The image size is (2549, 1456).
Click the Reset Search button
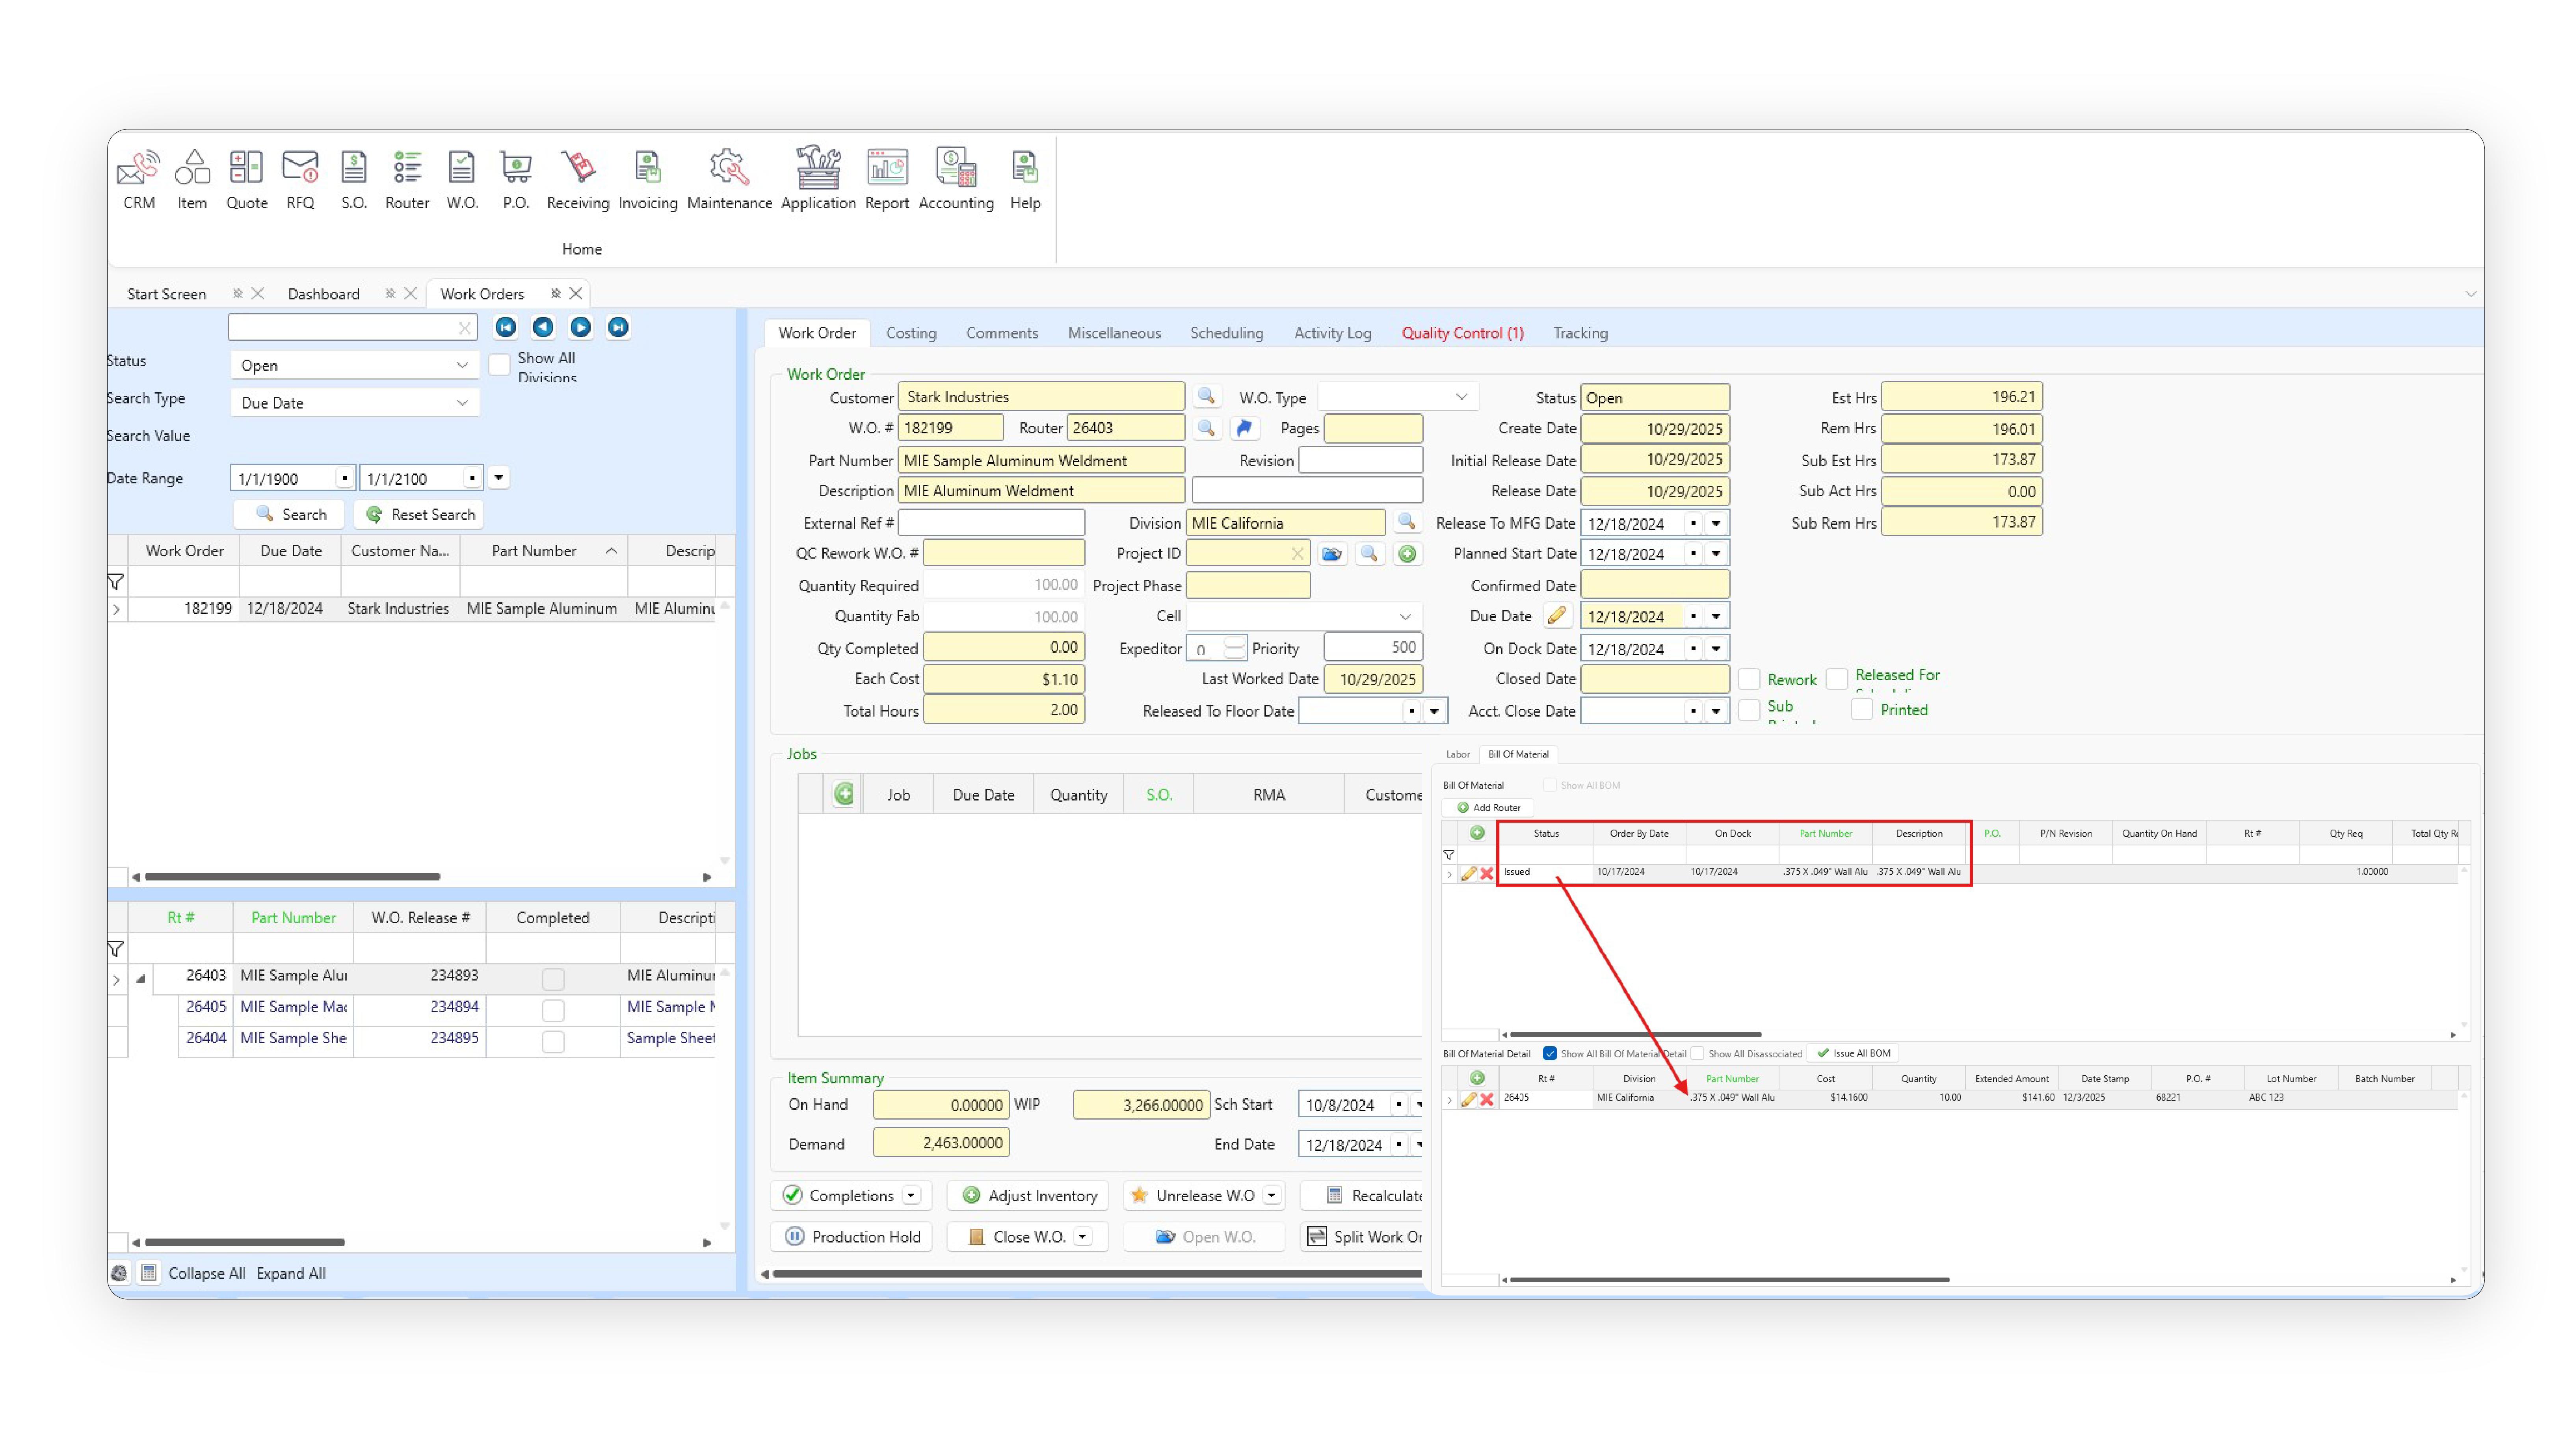[x=419, y=514]
